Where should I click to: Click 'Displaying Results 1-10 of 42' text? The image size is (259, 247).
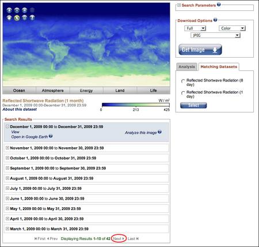pyautogui.click(x=86, y=238)
